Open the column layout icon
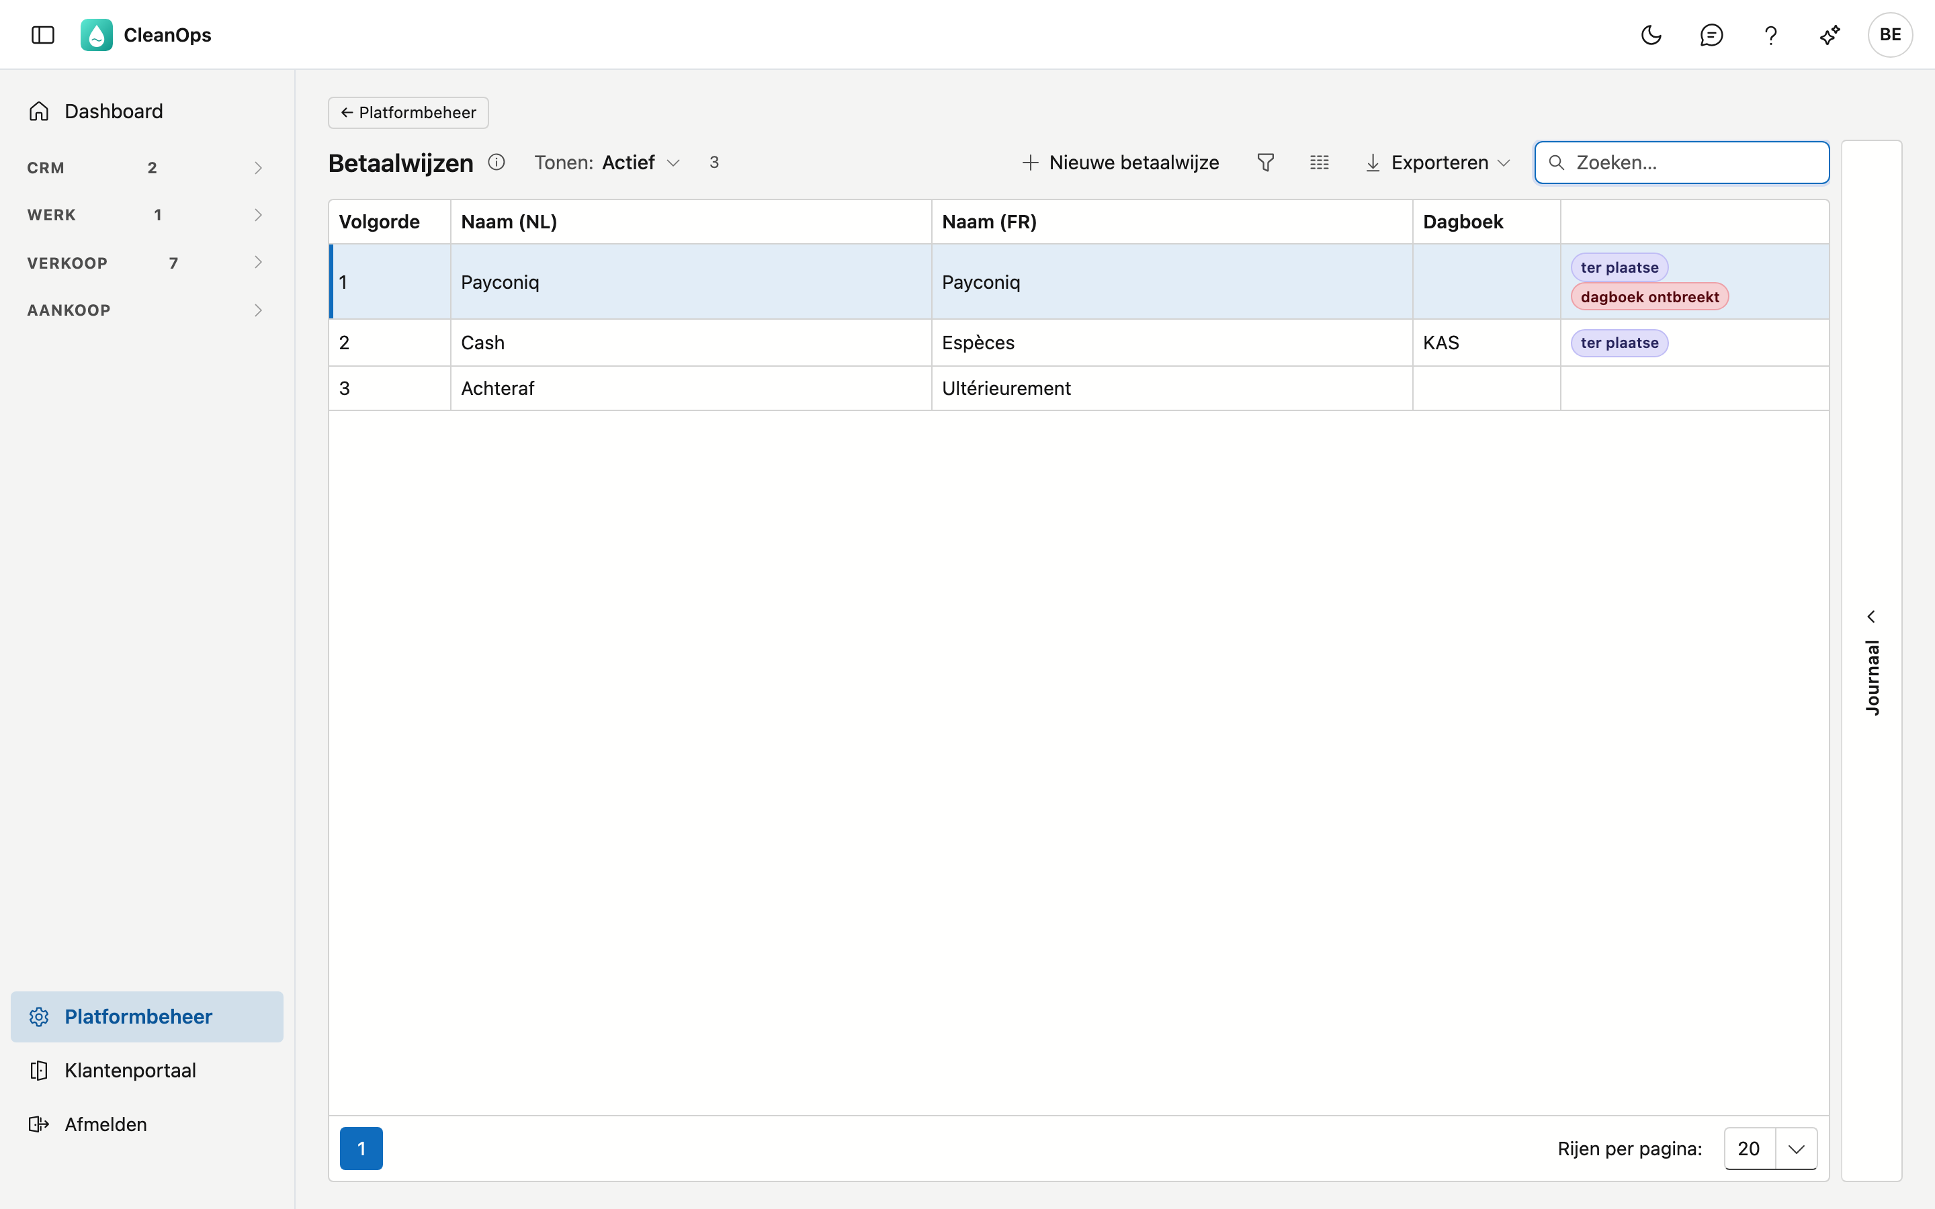 pos(1320,163)
